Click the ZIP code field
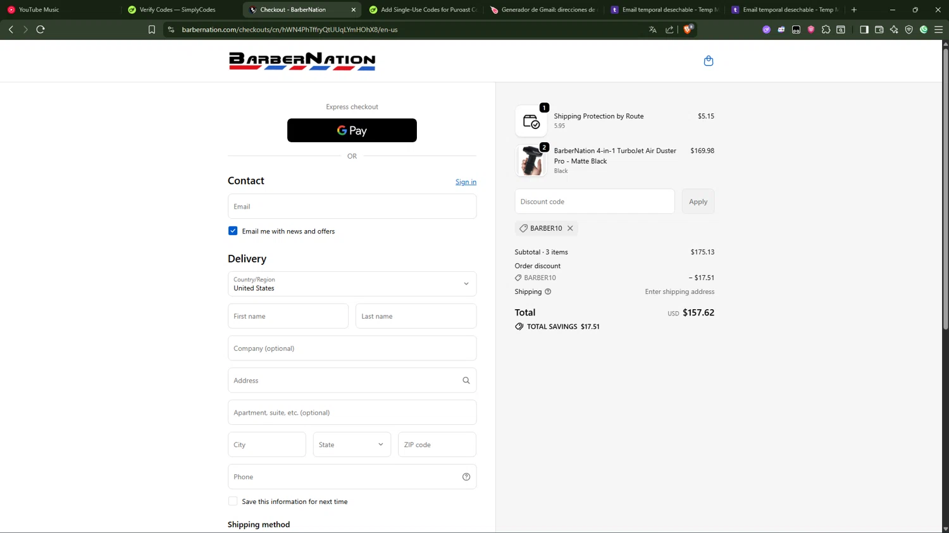The image size is (949, 533). click(437, 444)
